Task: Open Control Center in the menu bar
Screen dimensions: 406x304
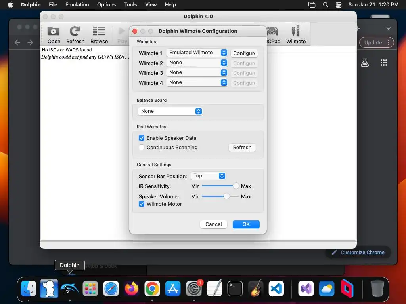Action: click(x=339, y=5)
